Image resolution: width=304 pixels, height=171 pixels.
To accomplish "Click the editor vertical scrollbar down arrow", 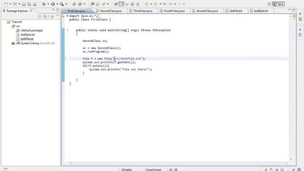I will point(291,160).
